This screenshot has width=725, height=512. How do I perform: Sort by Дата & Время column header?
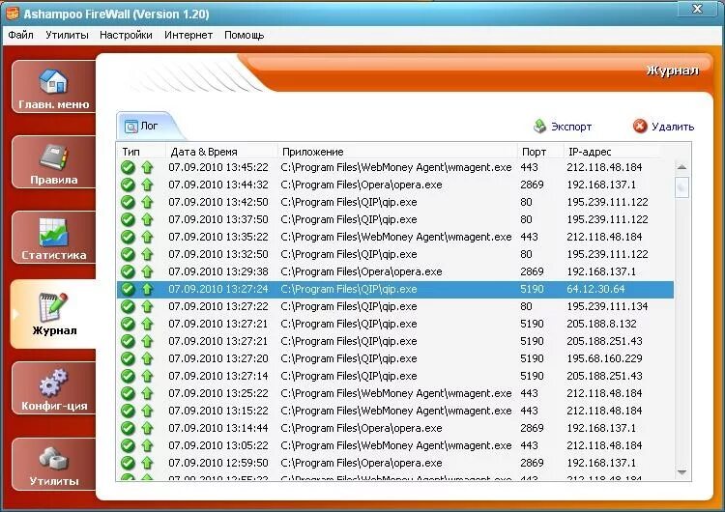221,152
